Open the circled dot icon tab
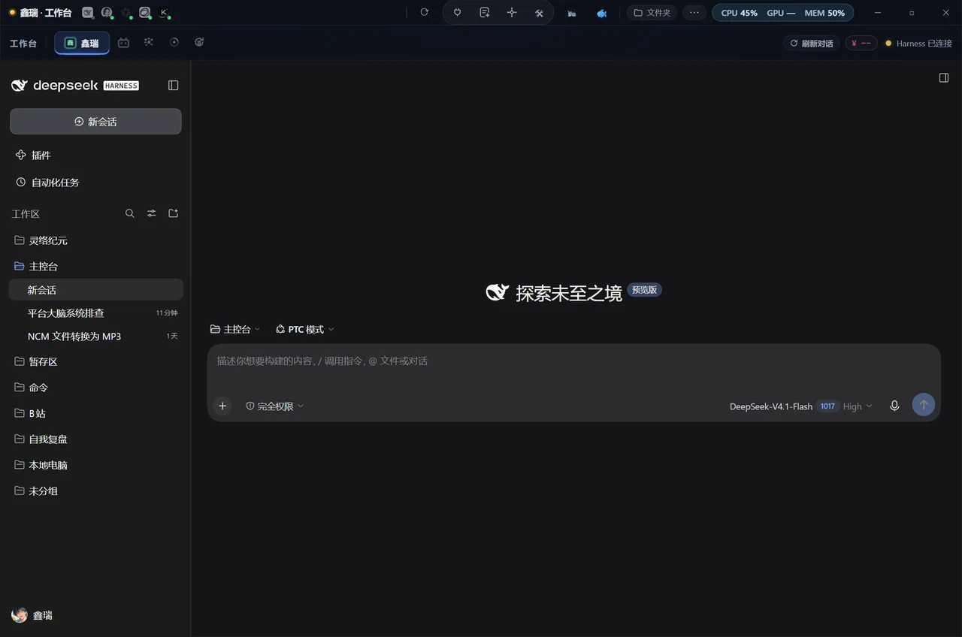The image size is (962, 637). pos(174,43)
